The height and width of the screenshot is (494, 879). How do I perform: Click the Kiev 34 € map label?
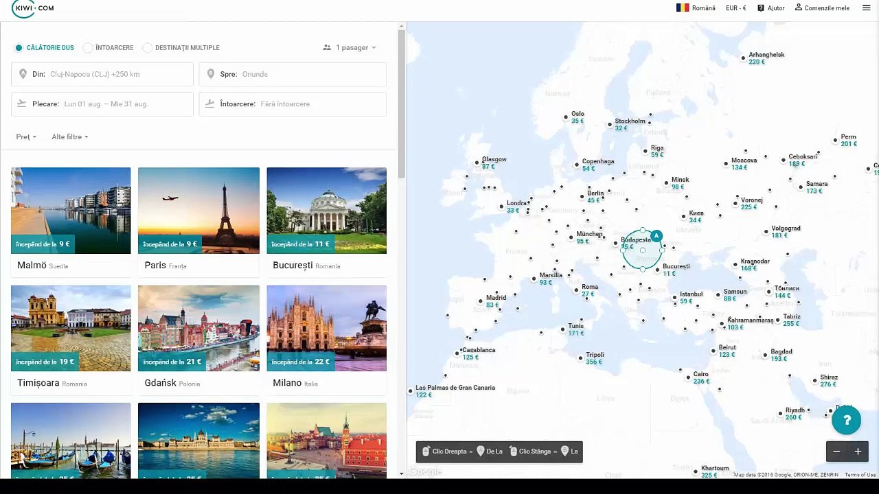tap(696, 217)
